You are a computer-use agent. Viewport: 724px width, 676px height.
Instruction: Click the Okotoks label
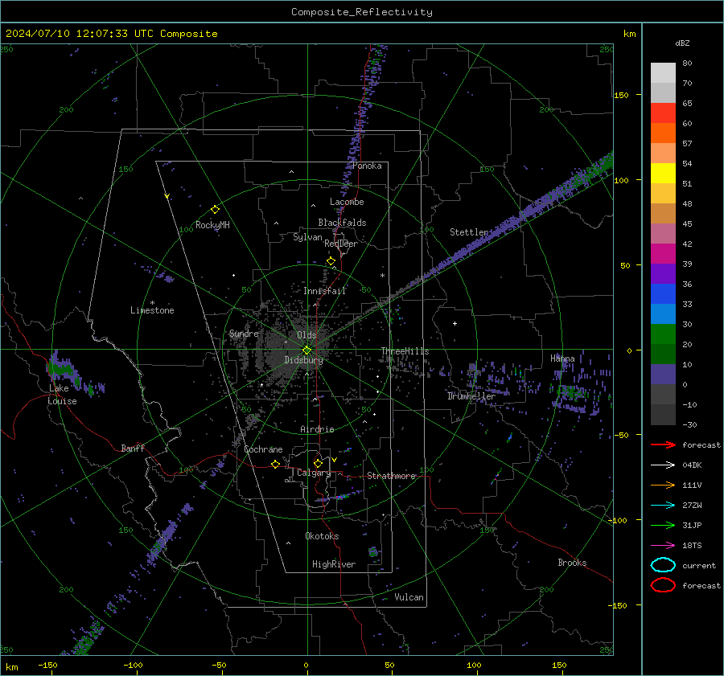(322, 536)
